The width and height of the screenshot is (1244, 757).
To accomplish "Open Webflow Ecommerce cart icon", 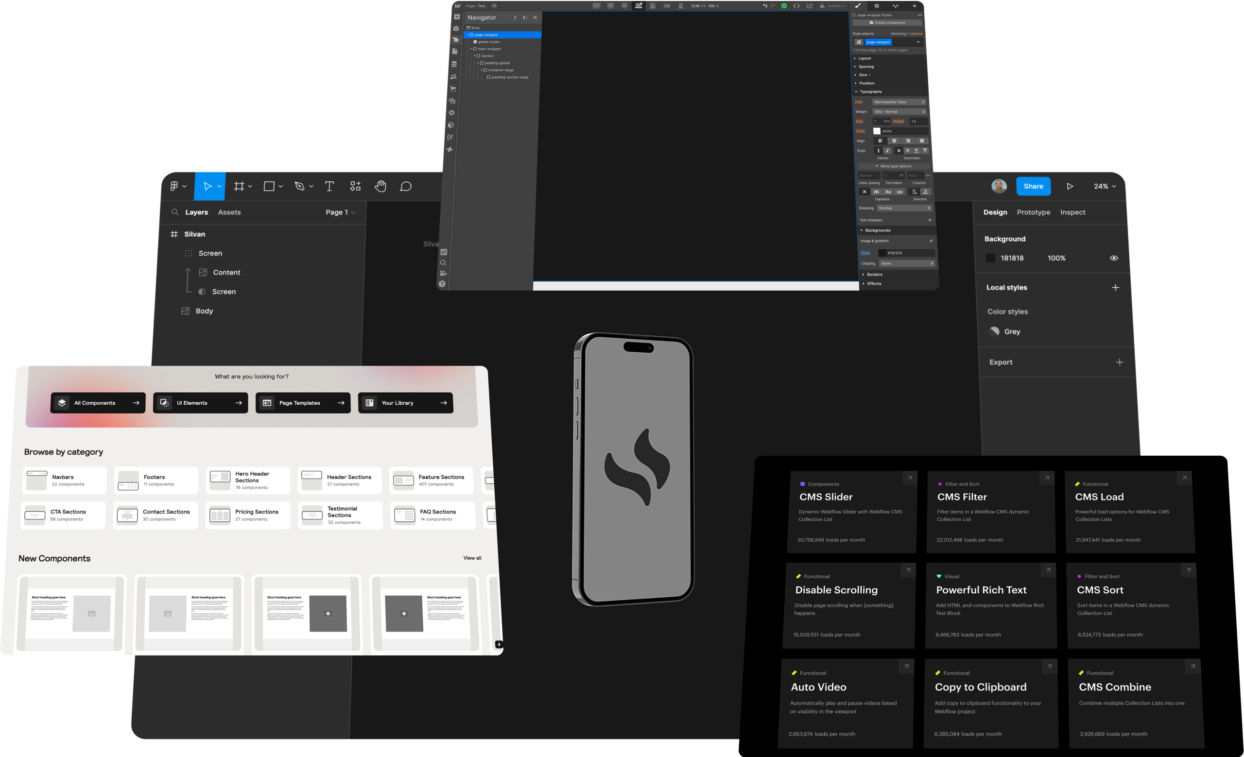I will [x=453, y=89].
